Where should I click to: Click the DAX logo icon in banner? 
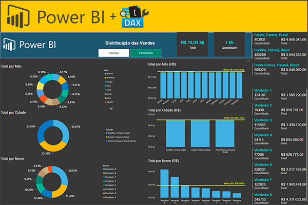pyautogui.click(x=134, y=17)
